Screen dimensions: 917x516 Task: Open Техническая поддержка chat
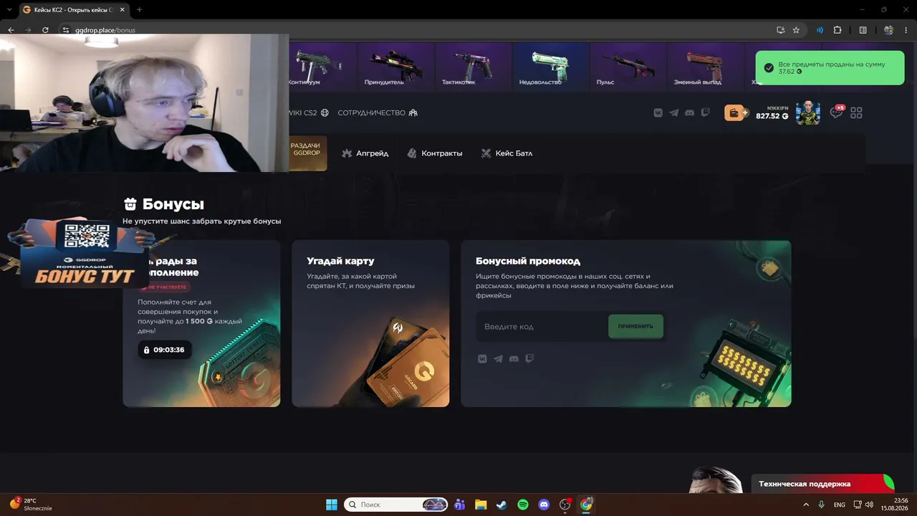pyautogui.click(x=822, y=484)
